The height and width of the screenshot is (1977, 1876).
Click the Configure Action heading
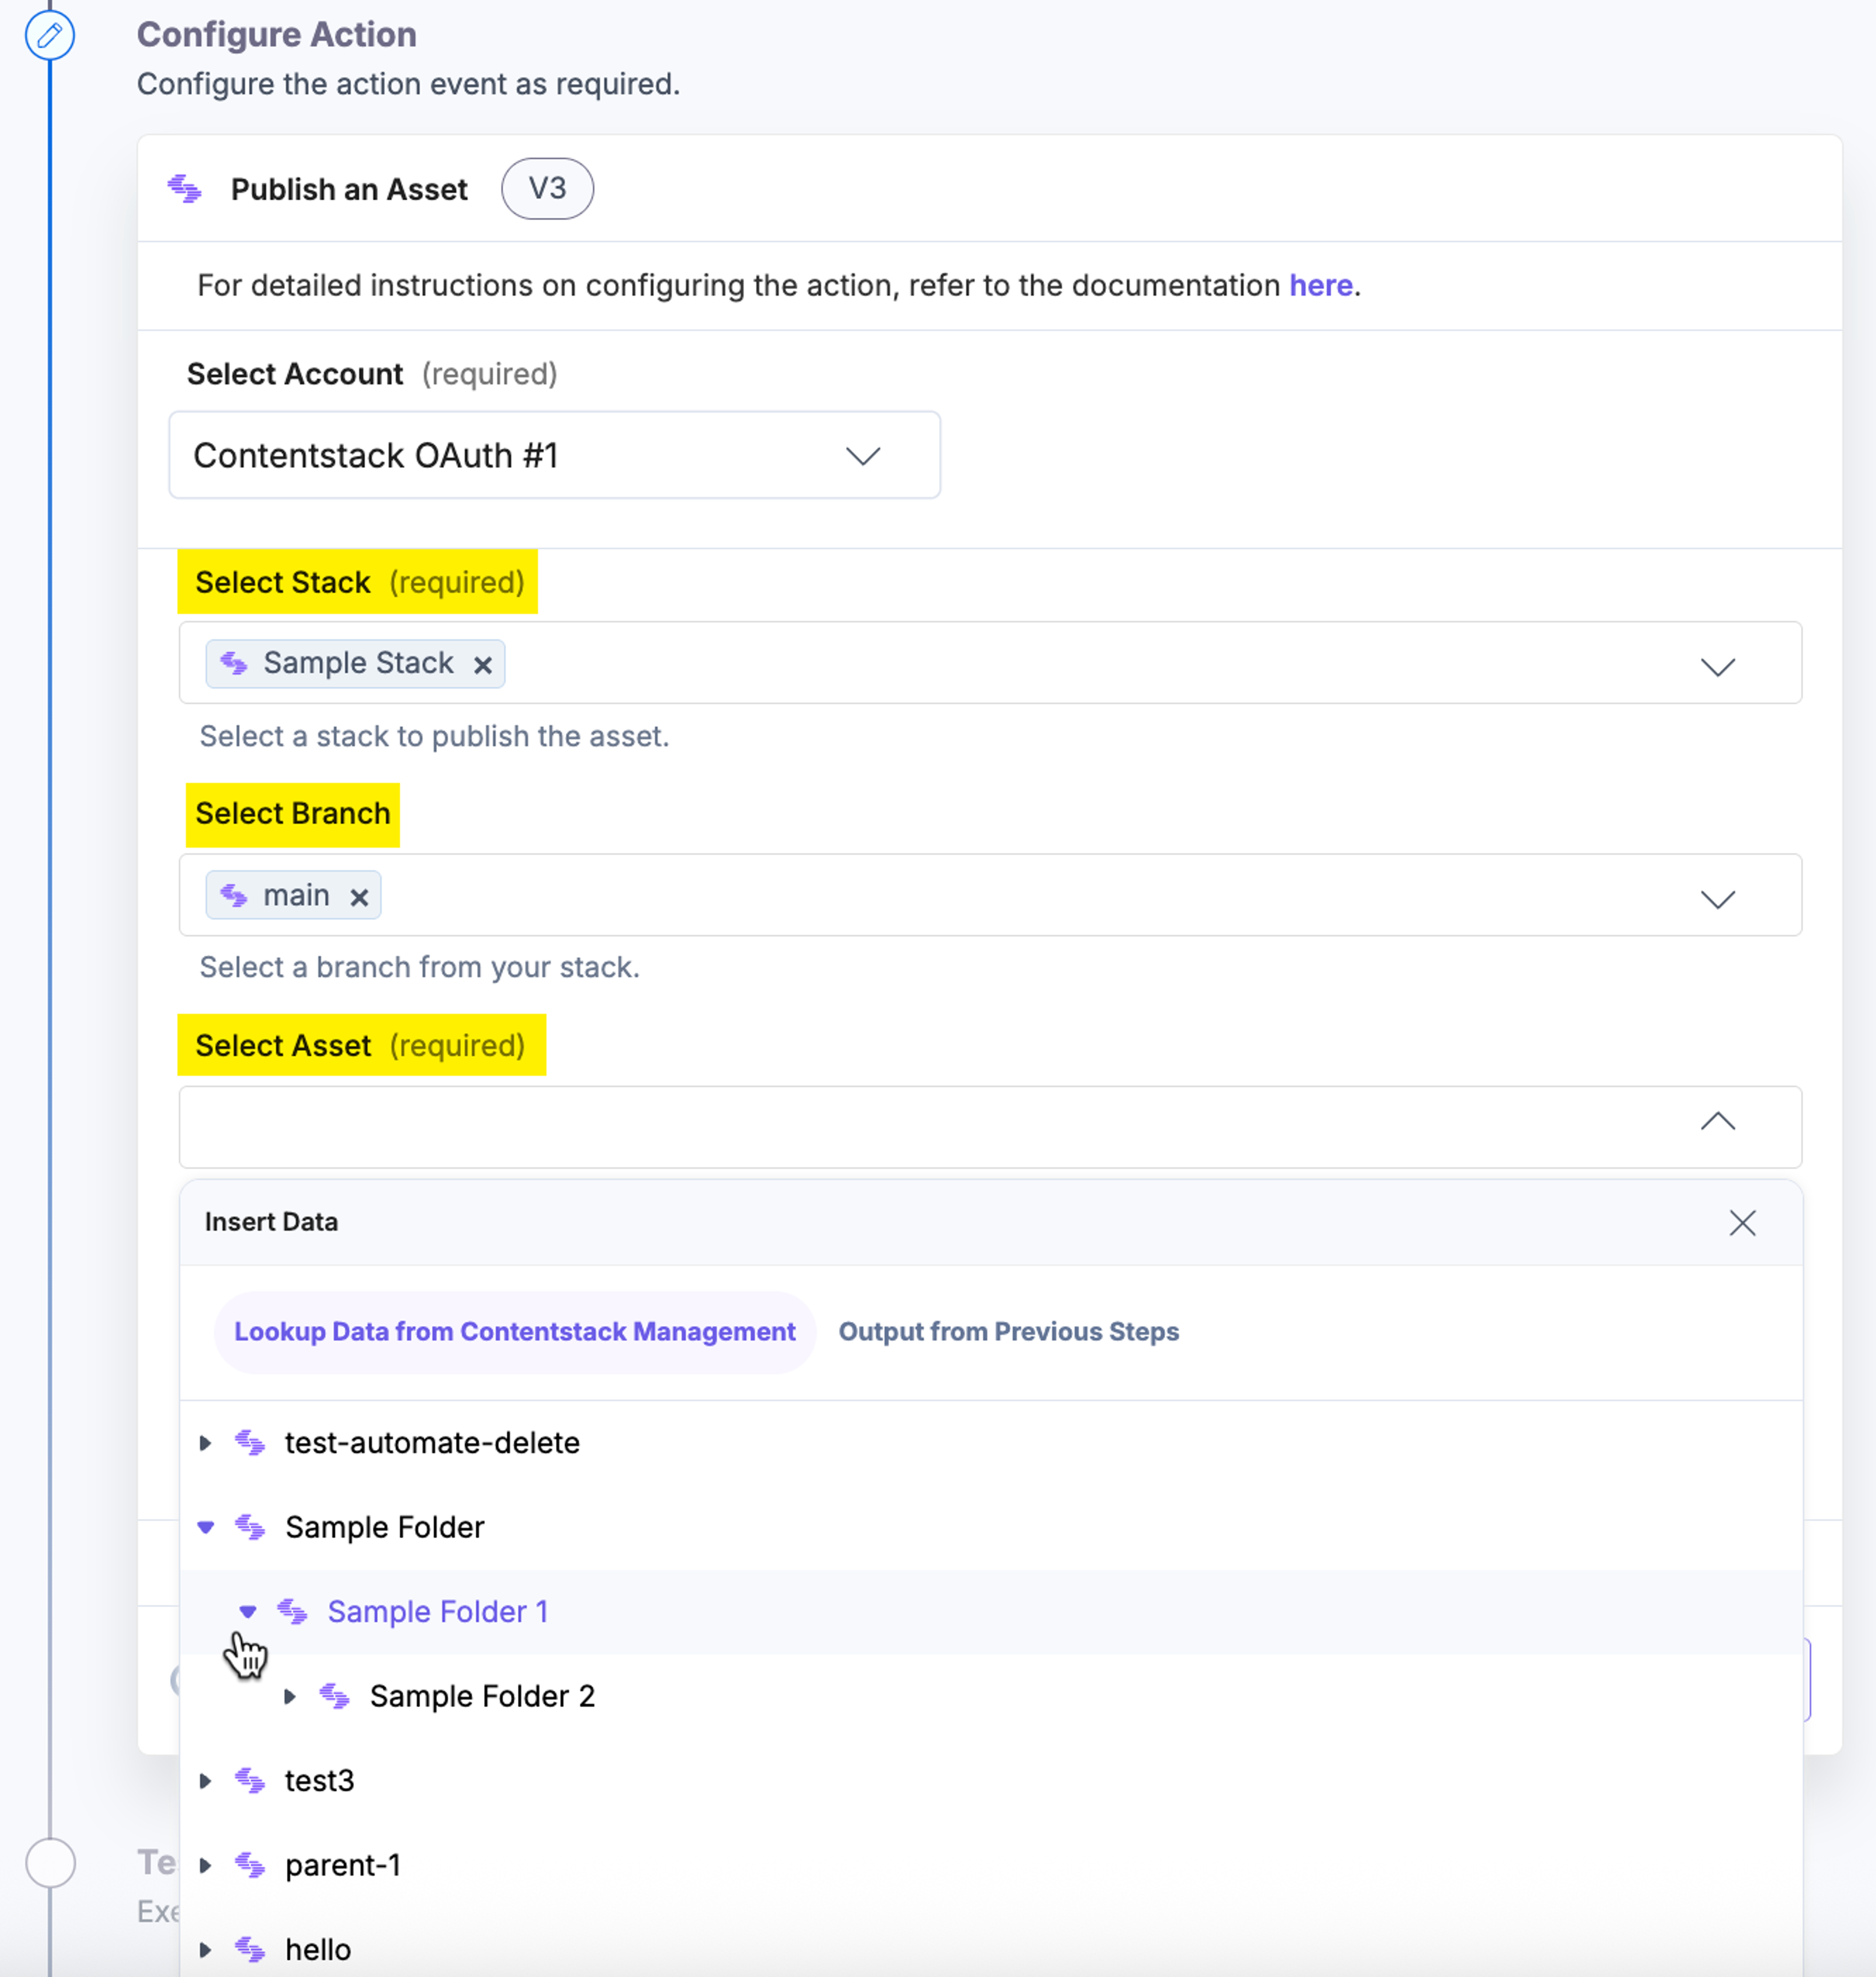point(277,35)
